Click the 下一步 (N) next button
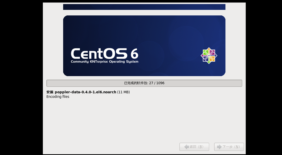The width and height of the screenshot is (282, 155). (x=229, y=147)
